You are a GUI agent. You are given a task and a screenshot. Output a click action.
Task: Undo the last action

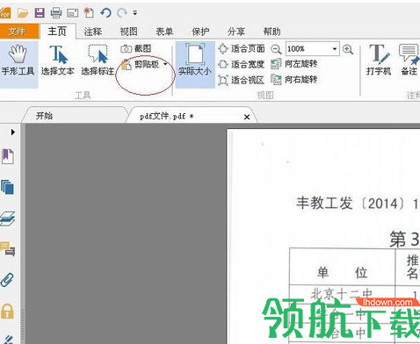point(105,13)
